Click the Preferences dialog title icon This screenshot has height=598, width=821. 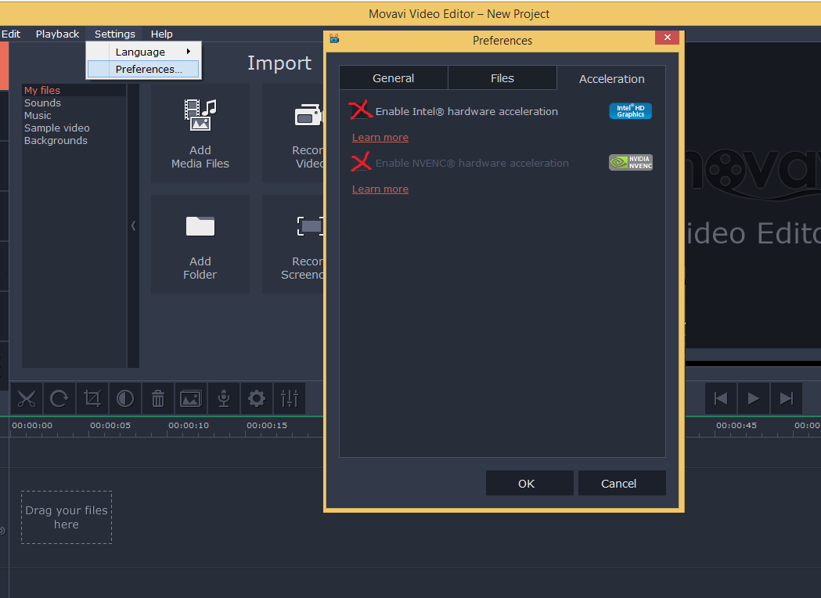coord(334,39)
